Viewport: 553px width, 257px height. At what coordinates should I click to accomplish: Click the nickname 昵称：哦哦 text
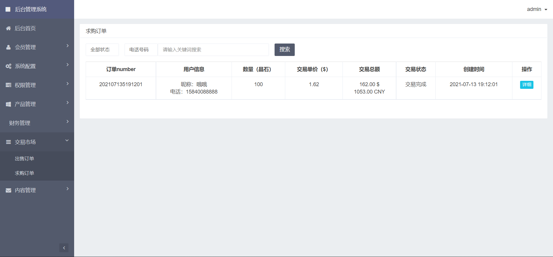pyautogui.click(x=194, y=84)
